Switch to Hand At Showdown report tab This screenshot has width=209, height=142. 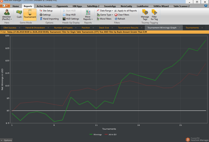pyautogui.click(x=35, y=28)
